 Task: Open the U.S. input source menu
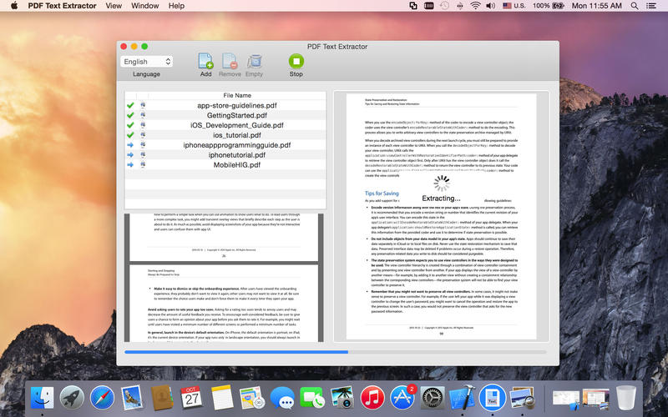point(514,6)
